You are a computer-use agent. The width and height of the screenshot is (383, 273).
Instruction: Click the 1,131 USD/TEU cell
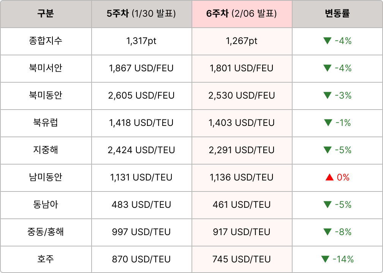(x=141, y=177)
